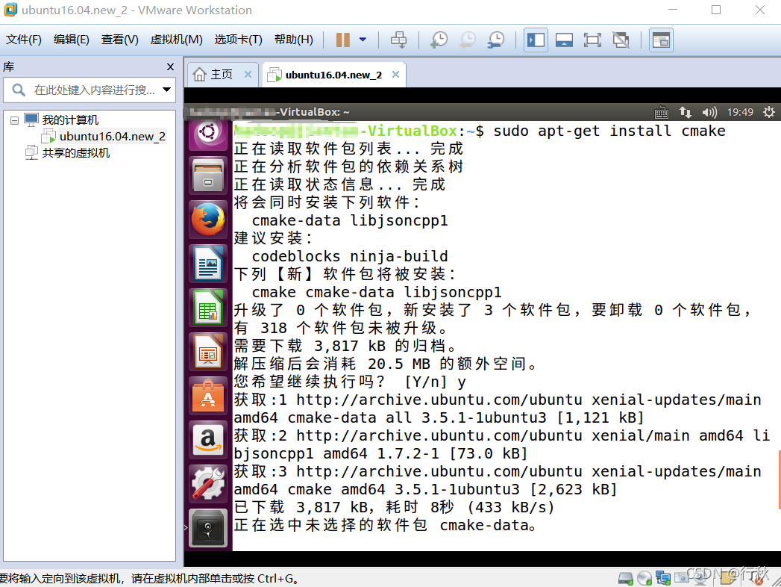Open the keyboard input indicator in Ubuntu panel

(x=662, y=112)
